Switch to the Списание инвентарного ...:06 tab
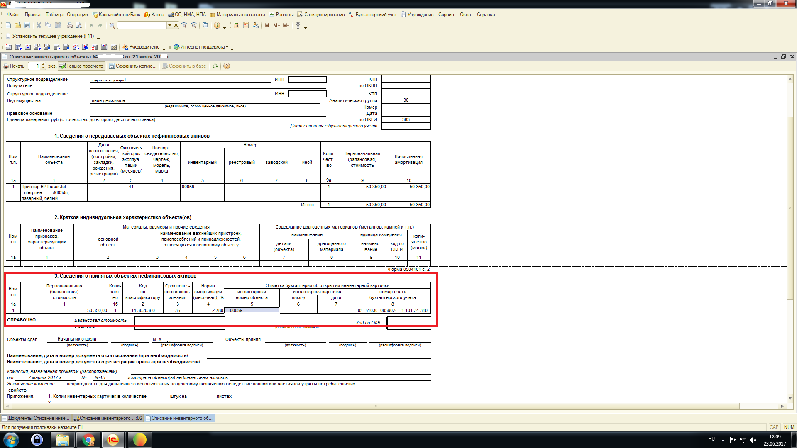 (x=108, y=418)
